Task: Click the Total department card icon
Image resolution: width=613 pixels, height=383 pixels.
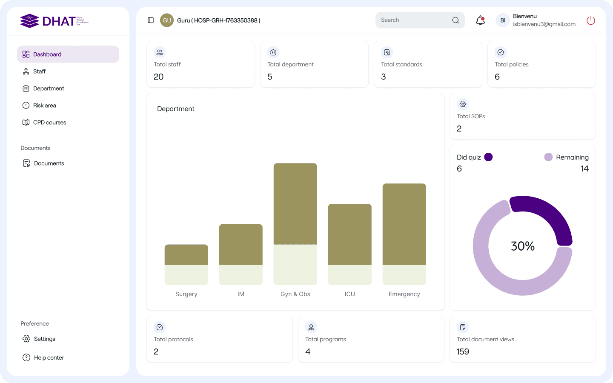Action: (x=273, y=52)
